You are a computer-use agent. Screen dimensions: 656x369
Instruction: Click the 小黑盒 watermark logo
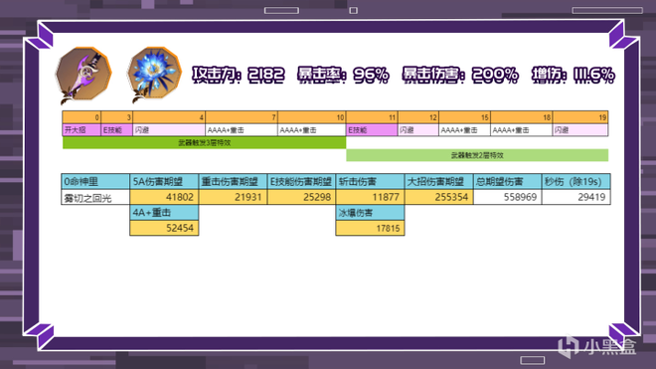[597, 346]
